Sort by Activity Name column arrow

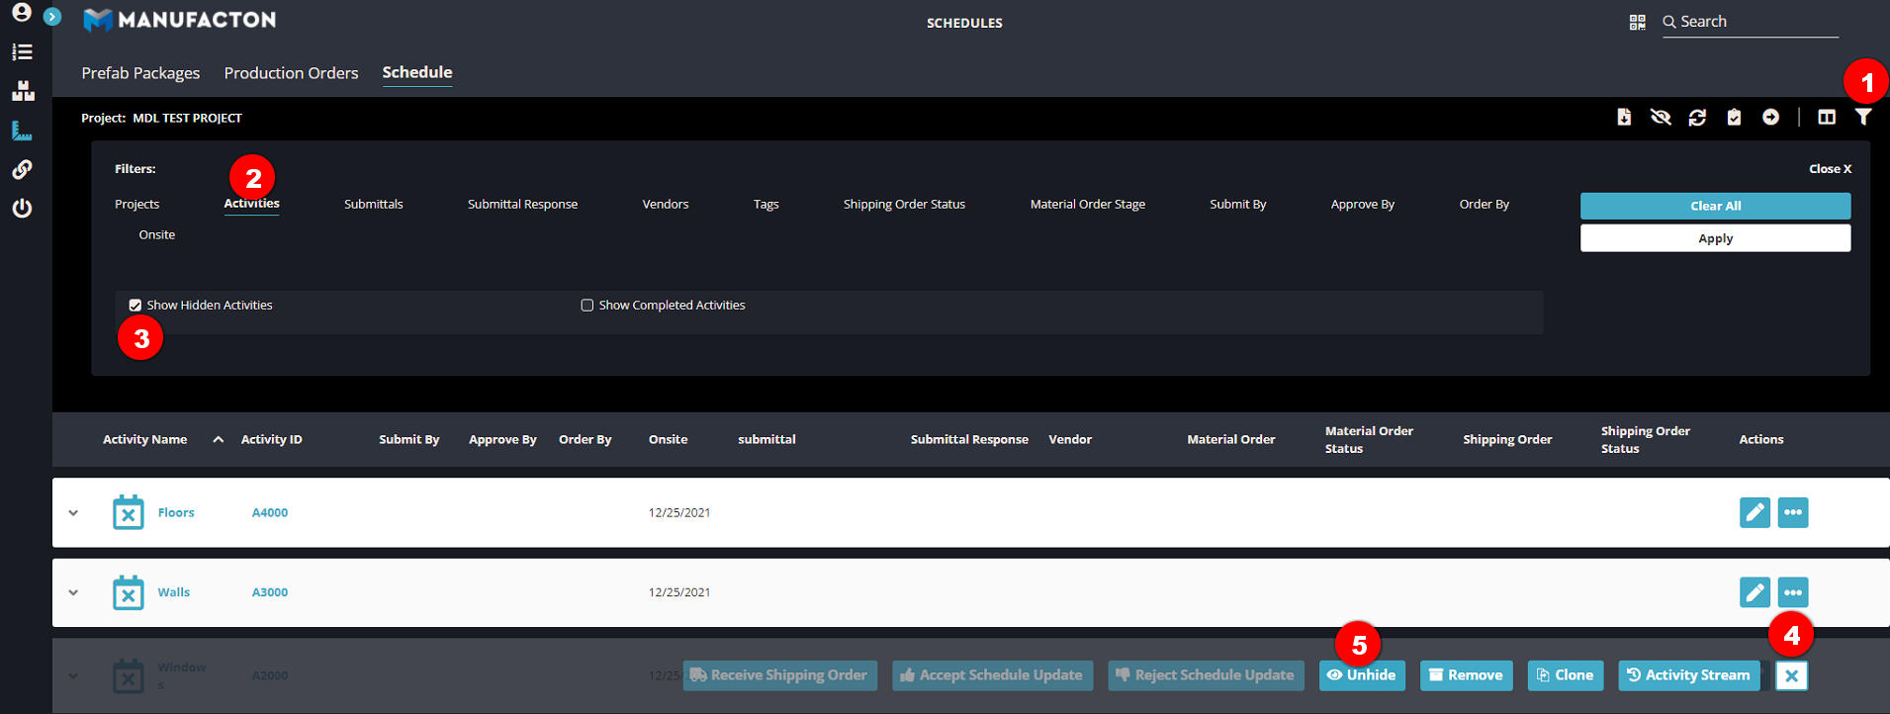tap(218, 439)
